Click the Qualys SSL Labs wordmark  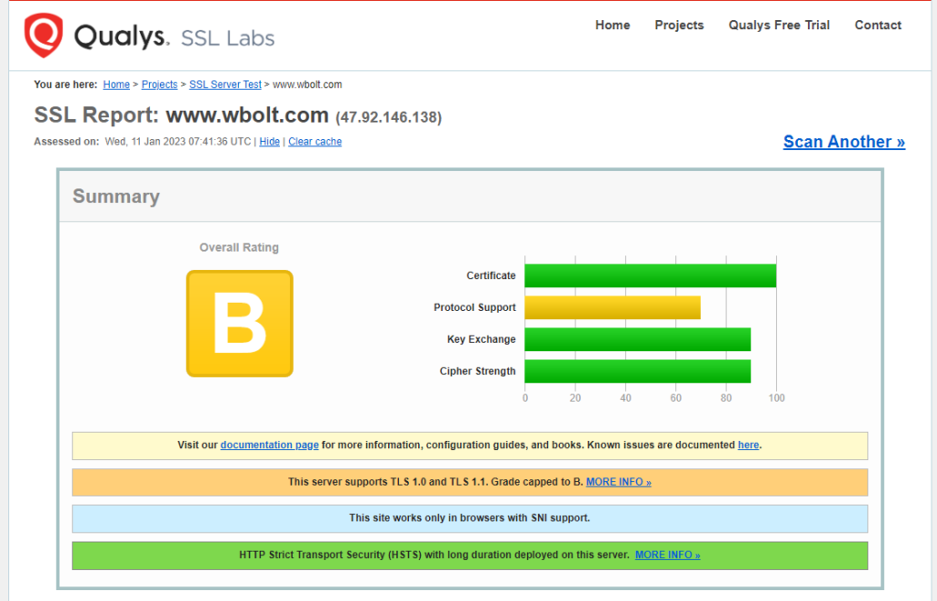tap(174, 37)
